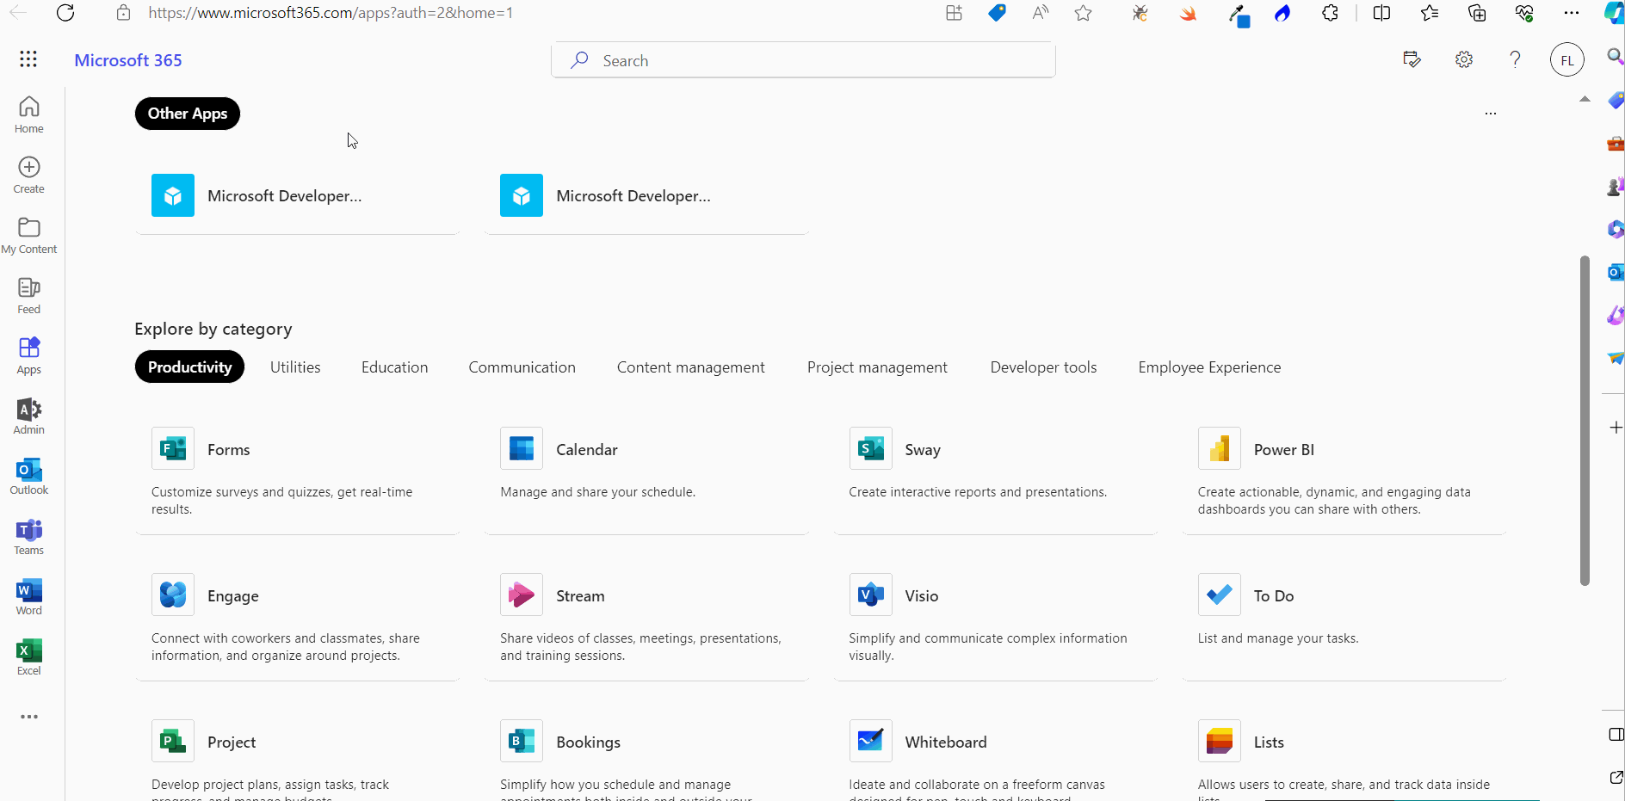Open the browser extensions puzzle icon
This screenshot has height=801, width=1625.
tap(1330, 13)
